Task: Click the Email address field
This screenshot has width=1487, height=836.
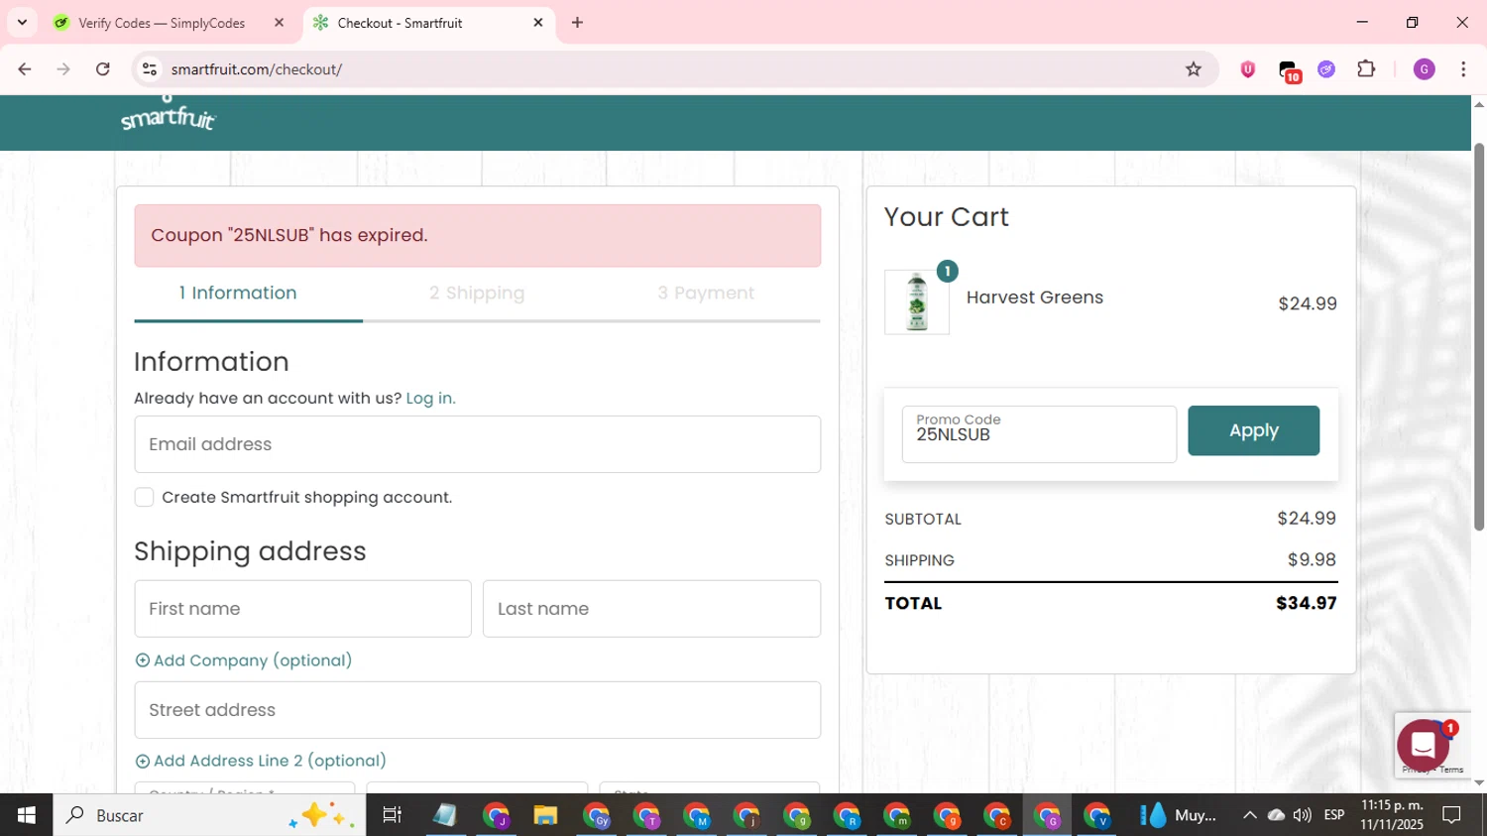Action: click(x=477, y=444)
